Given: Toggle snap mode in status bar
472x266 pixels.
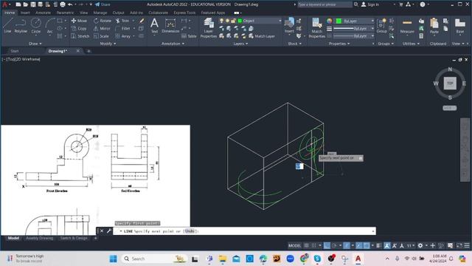Looking at the screenshot, I should 313,246.
